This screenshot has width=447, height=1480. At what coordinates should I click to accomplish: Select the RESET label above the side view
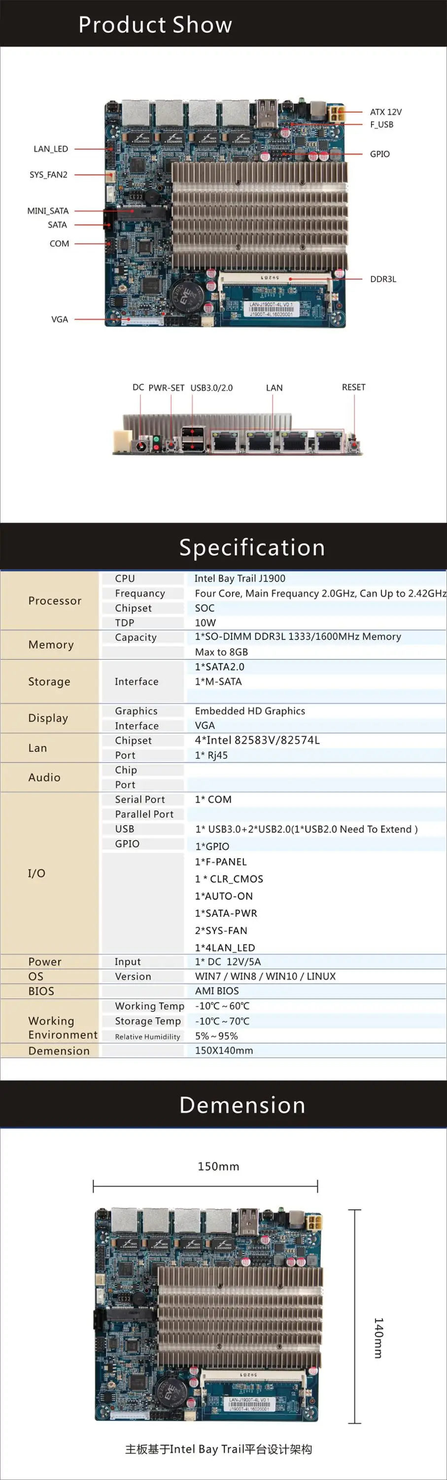point(353,387)
